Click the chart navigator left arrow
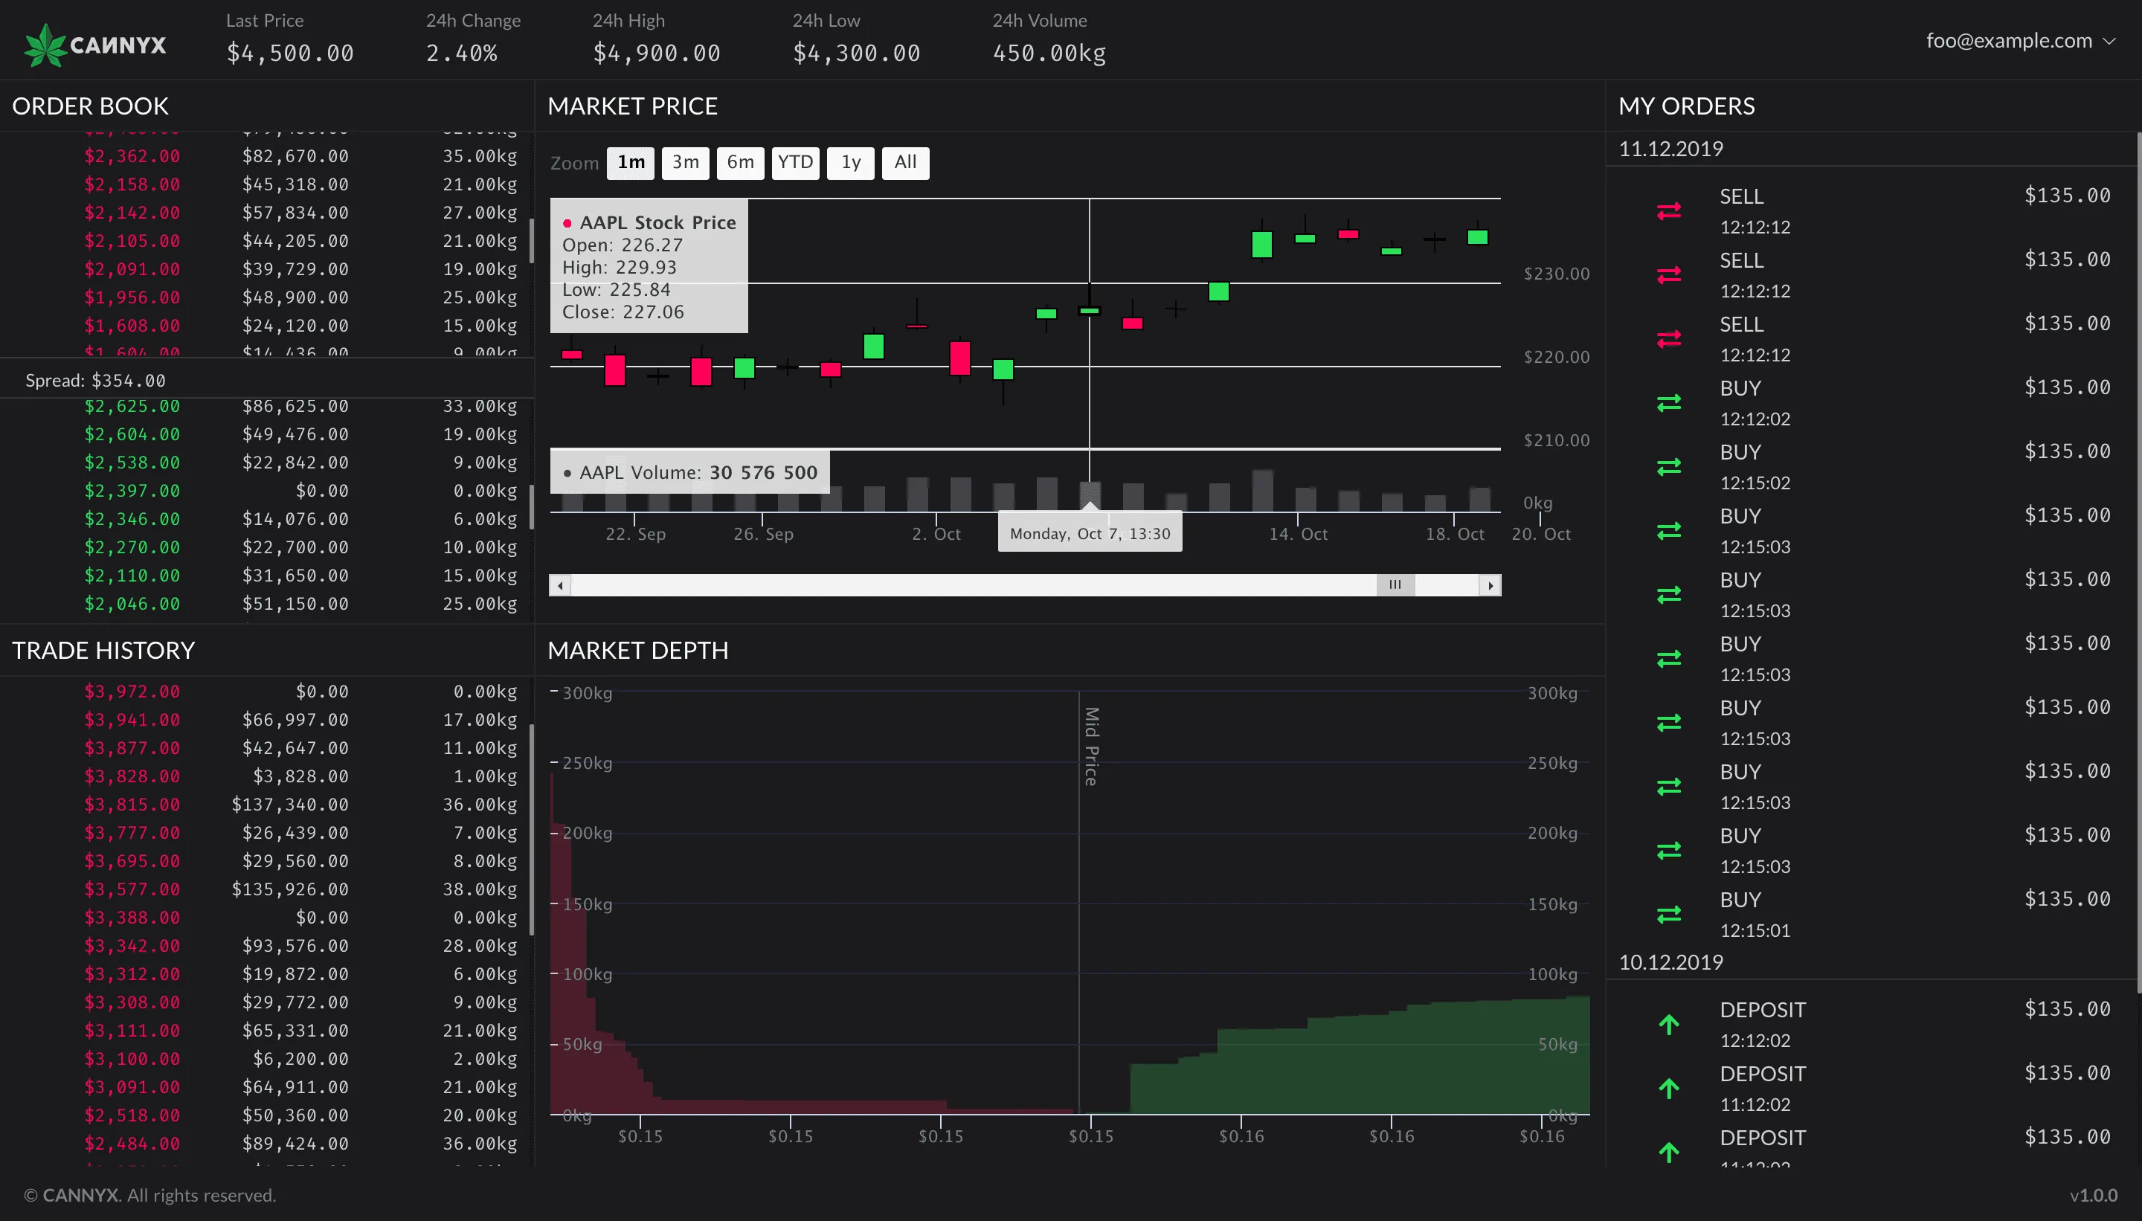The height and width of the screenshot is (1221, 2142). click(x=559, y=585)
